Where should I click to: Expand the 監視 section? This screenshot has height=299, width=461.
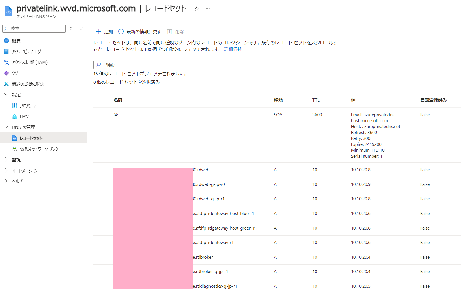6,159
